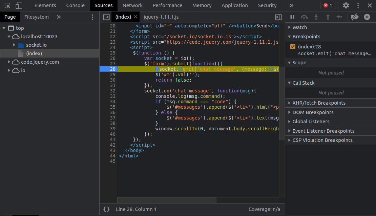Expand the code.jquery.com domain
This screenshot has height=216, width=376.
pyautogui.click(x=9, y=62)
